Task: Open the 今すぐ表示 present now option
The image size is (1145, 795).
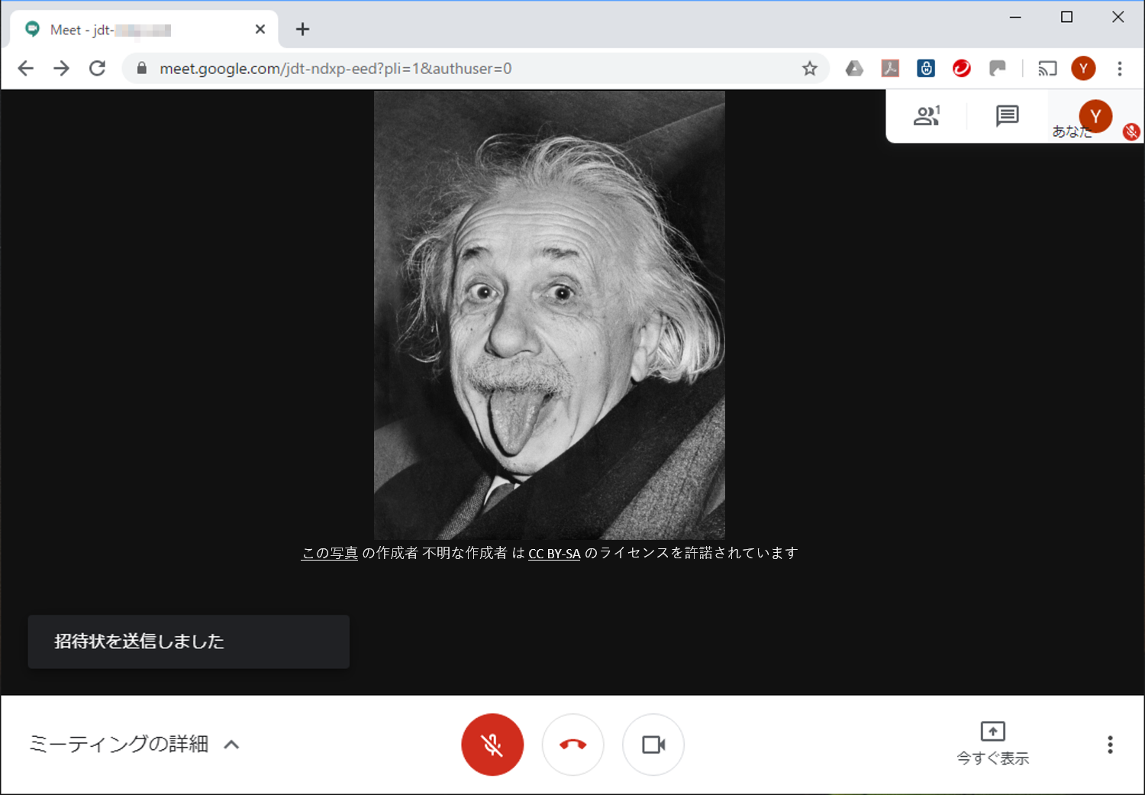Action: click(x=992, y=744)
